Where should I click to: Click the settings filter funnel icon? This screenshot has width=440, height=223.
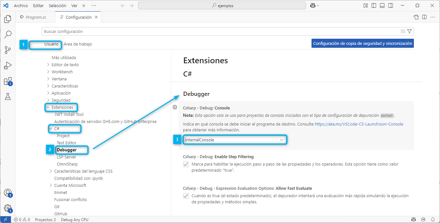click(x=410, y=31)
